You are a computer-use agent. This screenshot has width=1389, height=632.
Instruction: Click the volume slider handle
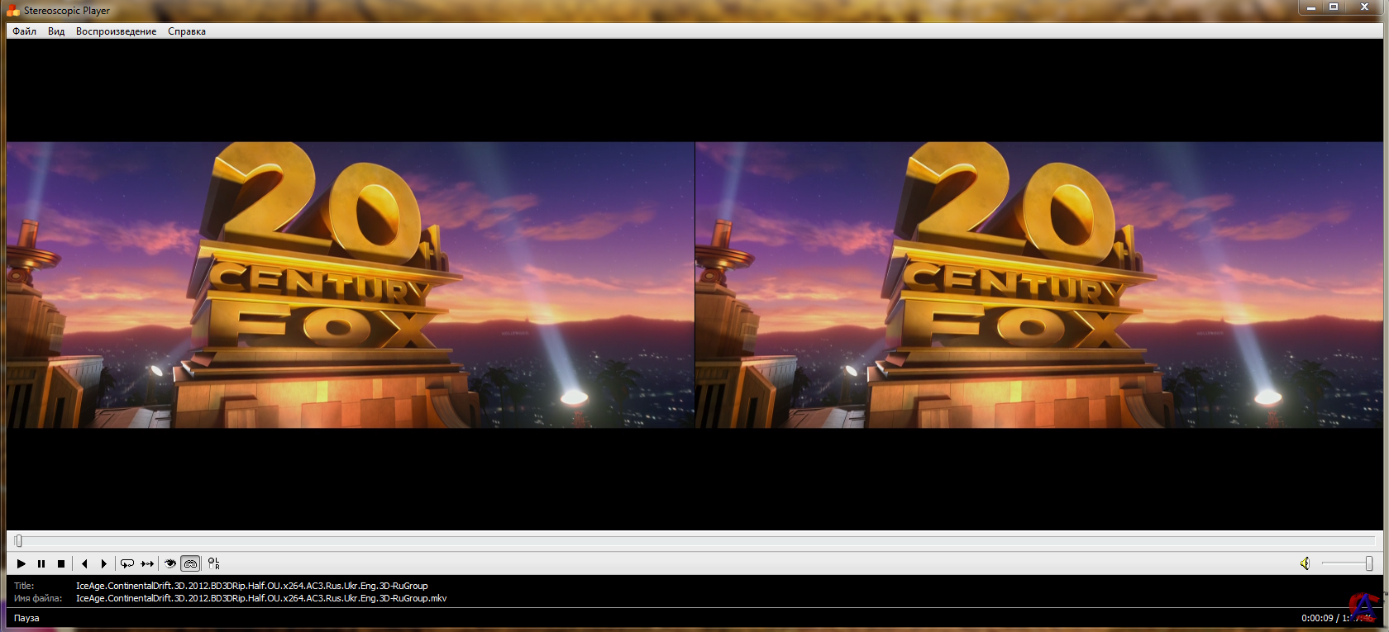point(1369,563)
